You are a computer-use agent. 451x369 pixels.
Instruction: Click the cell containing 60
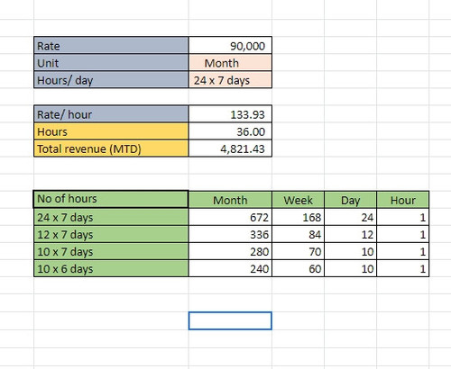click(298, 268)
